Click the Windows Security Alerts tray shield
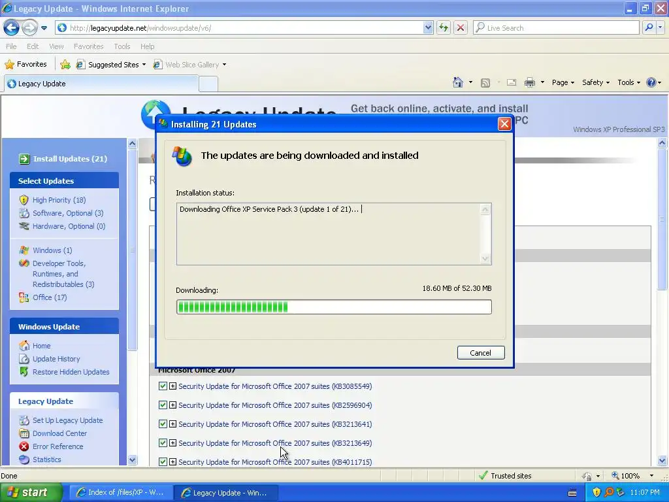The image size is (669, 502). 596,492
